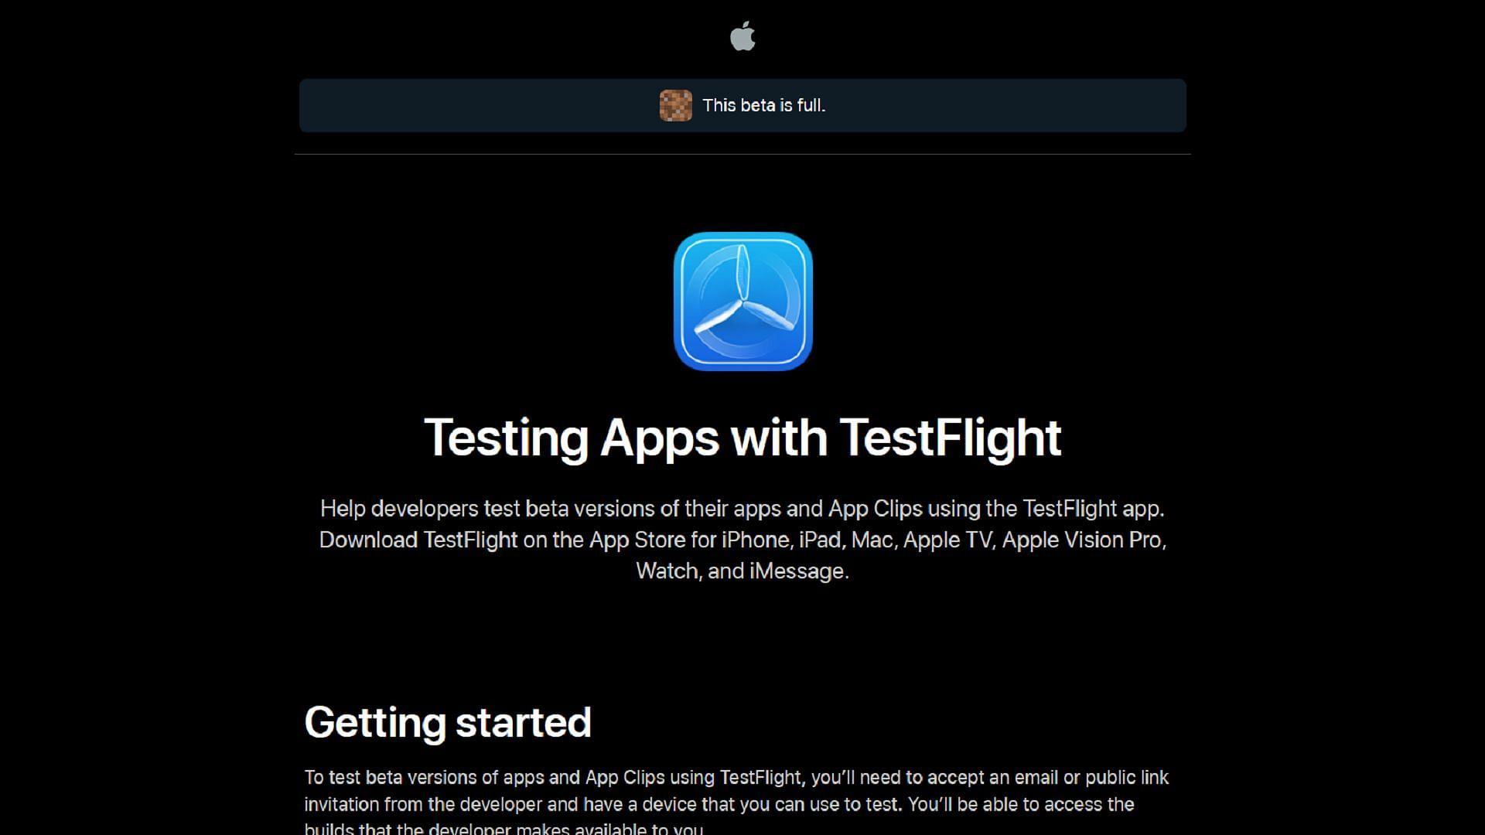Select the "This beta is full." message
The width and height of the screenshot is (1485, 835).
tap(764, 105)
